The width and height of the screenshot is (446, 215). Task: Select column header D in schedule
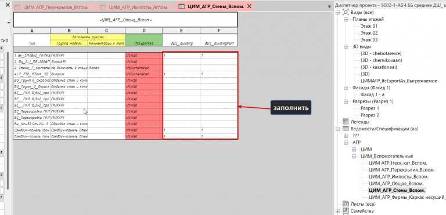[144, 31]
